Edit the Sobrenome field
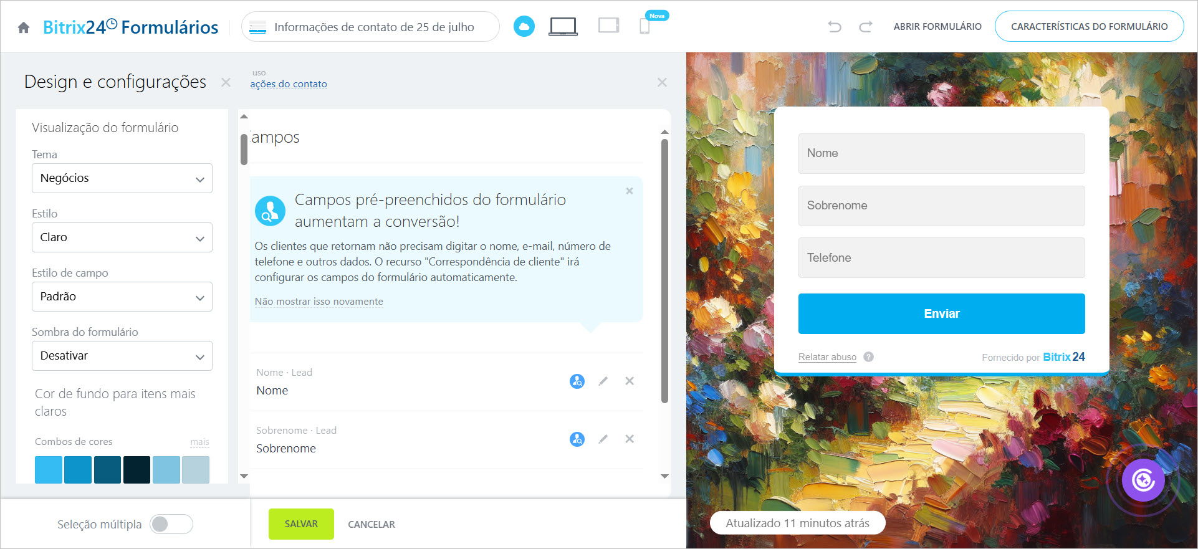The image size is (1198, 549). pos(603,439)
